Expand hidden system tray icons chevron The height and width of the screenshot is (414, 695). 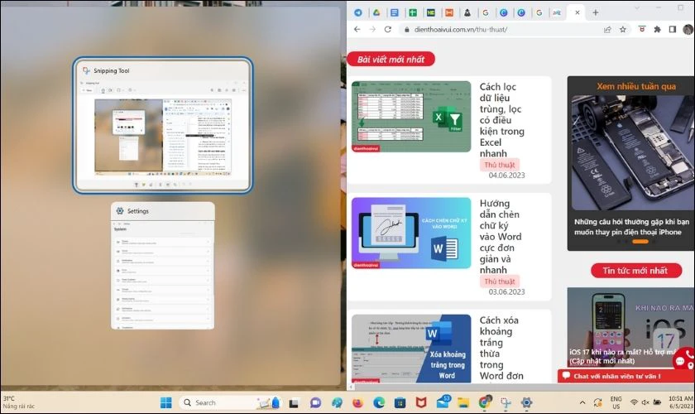point(582,402)
